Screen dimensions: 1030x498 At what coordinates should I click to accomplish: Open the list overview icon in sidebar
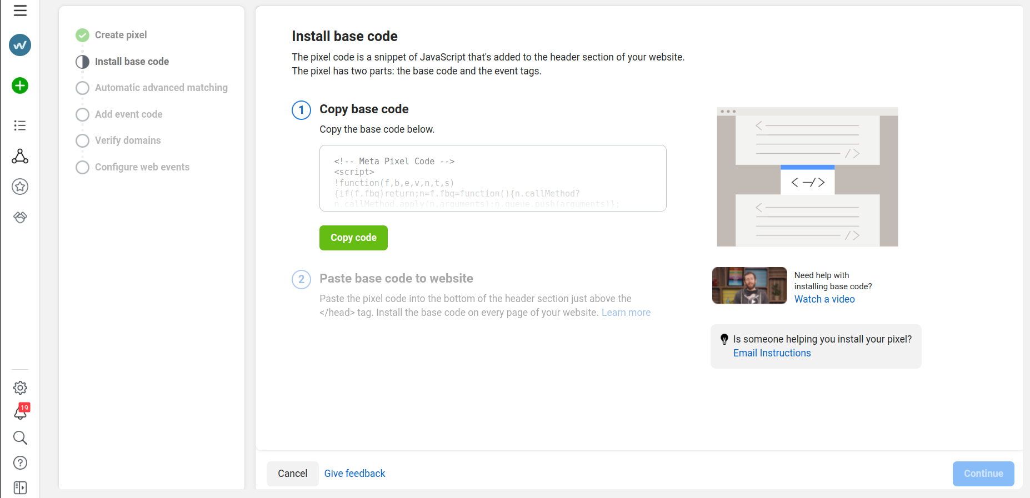tap(20, 125)
